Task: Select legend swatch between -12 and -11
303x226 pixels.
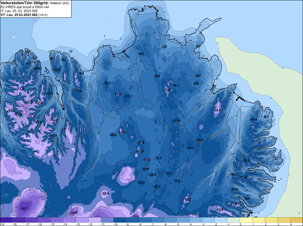Action: pyautogui.click(x=95, y=220)
